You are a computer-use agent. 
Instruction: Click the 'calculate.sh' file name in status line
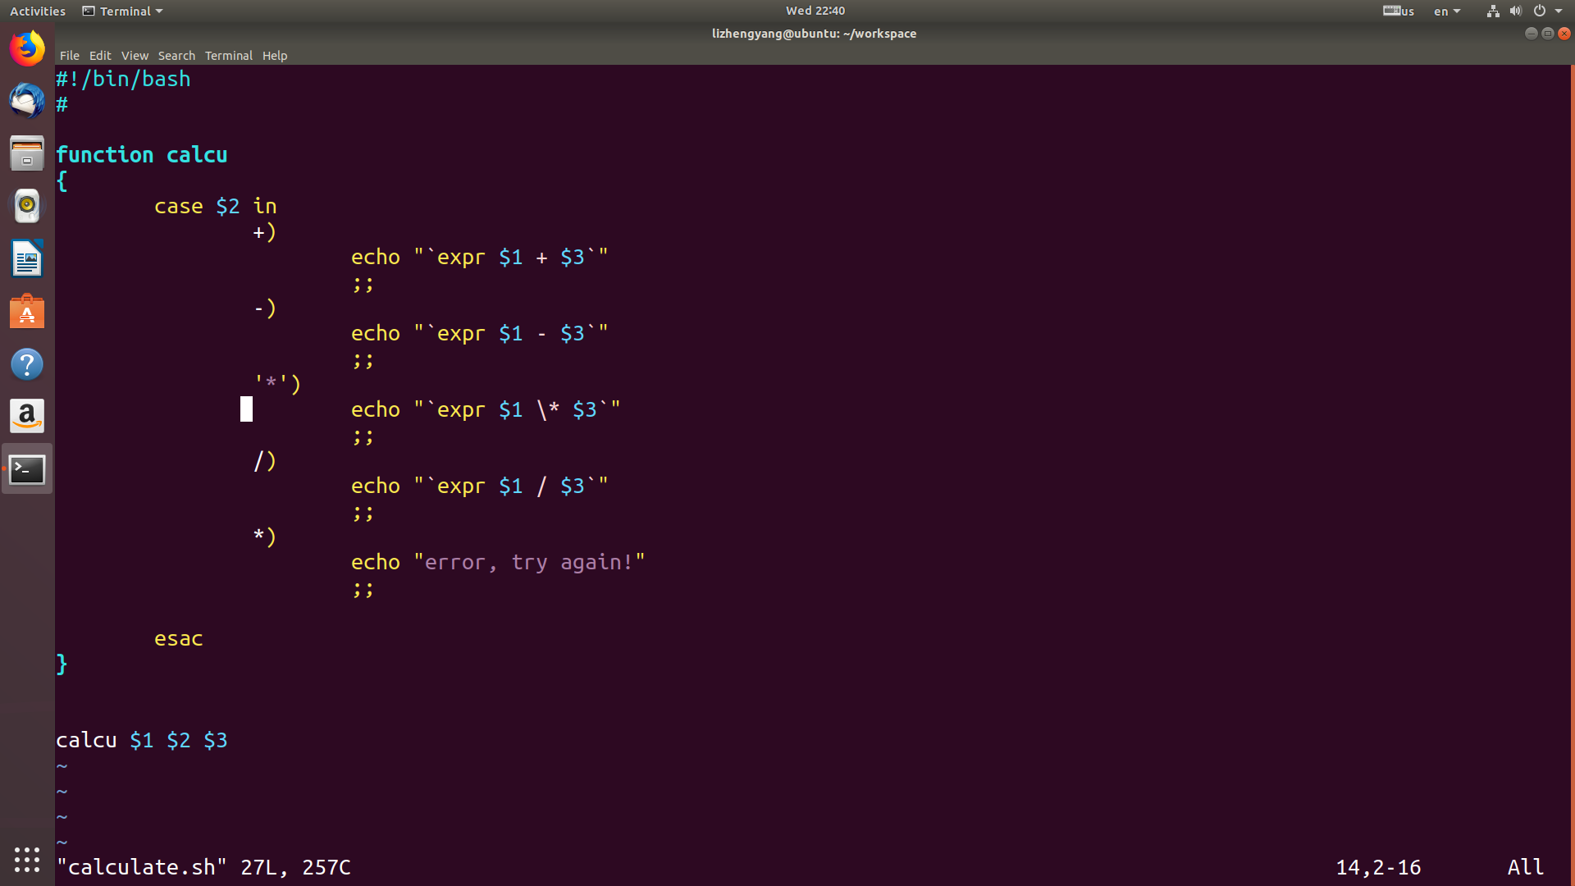point(141,867)
